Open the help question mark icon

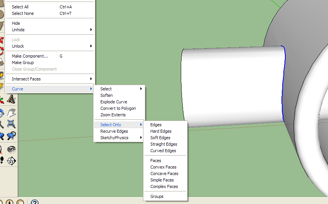pyautogui.click(x=34, y=202)
